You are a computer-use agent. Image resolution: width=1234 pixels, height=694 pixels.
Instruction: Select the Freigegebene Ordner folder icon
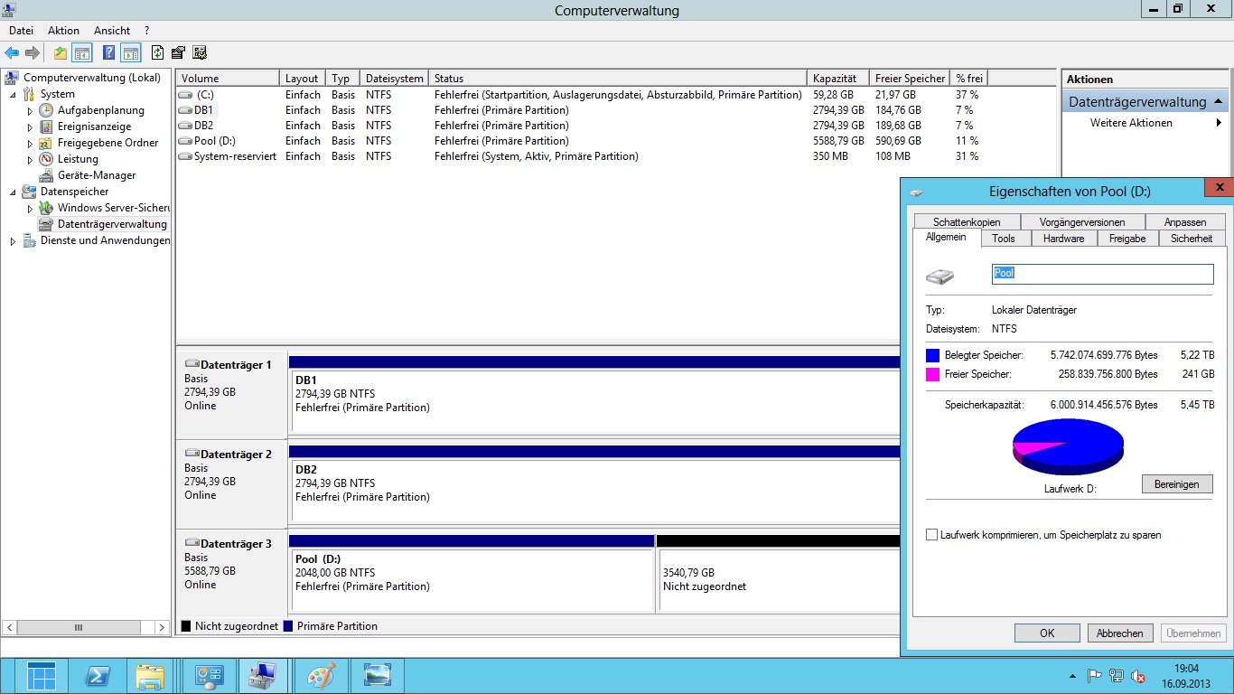[46, 143]
